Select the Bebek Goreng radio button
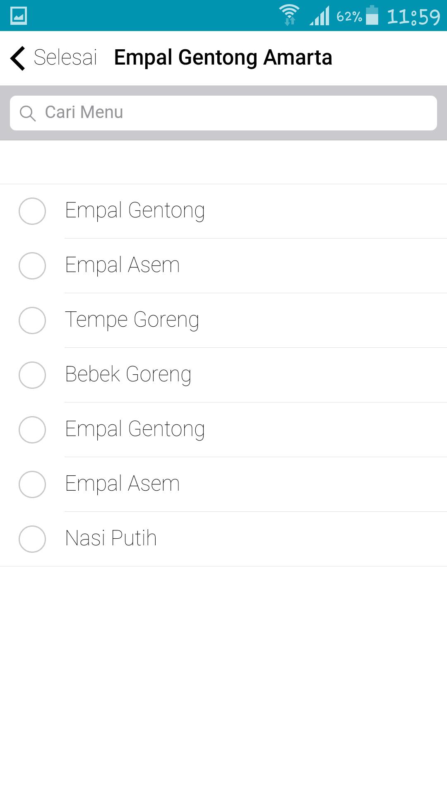The width and height of the screenshot is (447, 795). [32, 375]
